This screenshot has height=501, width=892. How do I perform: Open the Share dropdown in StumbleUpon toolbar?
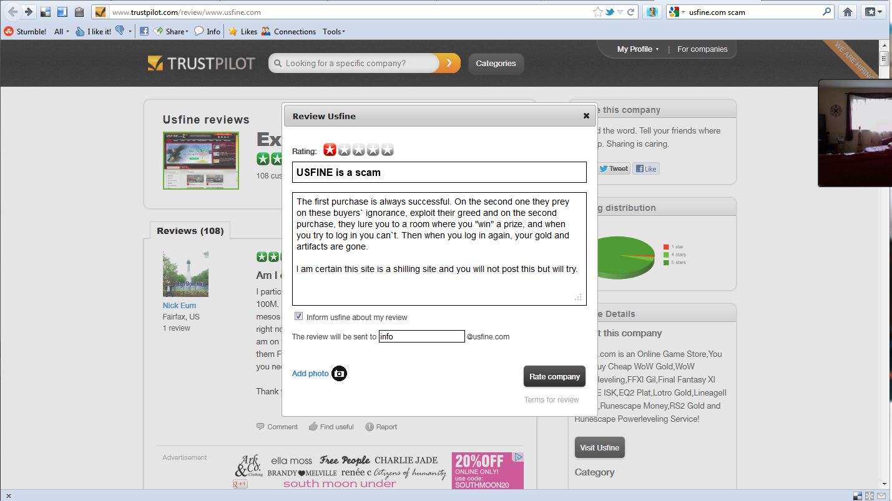170,31
